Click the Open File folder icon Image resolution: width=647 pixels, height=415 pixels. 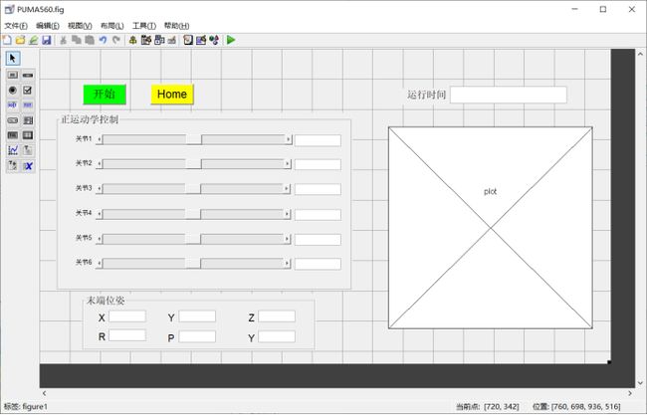point(20,40)
